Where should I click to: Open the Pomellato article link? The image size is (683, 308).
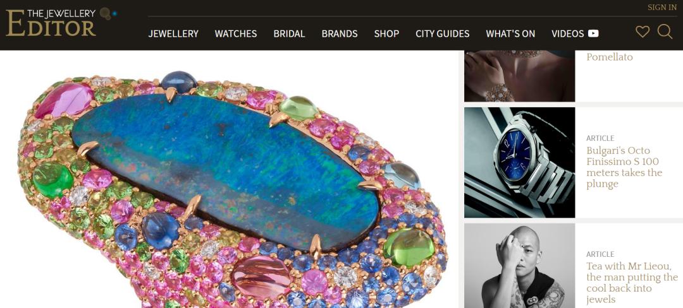tap(610, 57)
